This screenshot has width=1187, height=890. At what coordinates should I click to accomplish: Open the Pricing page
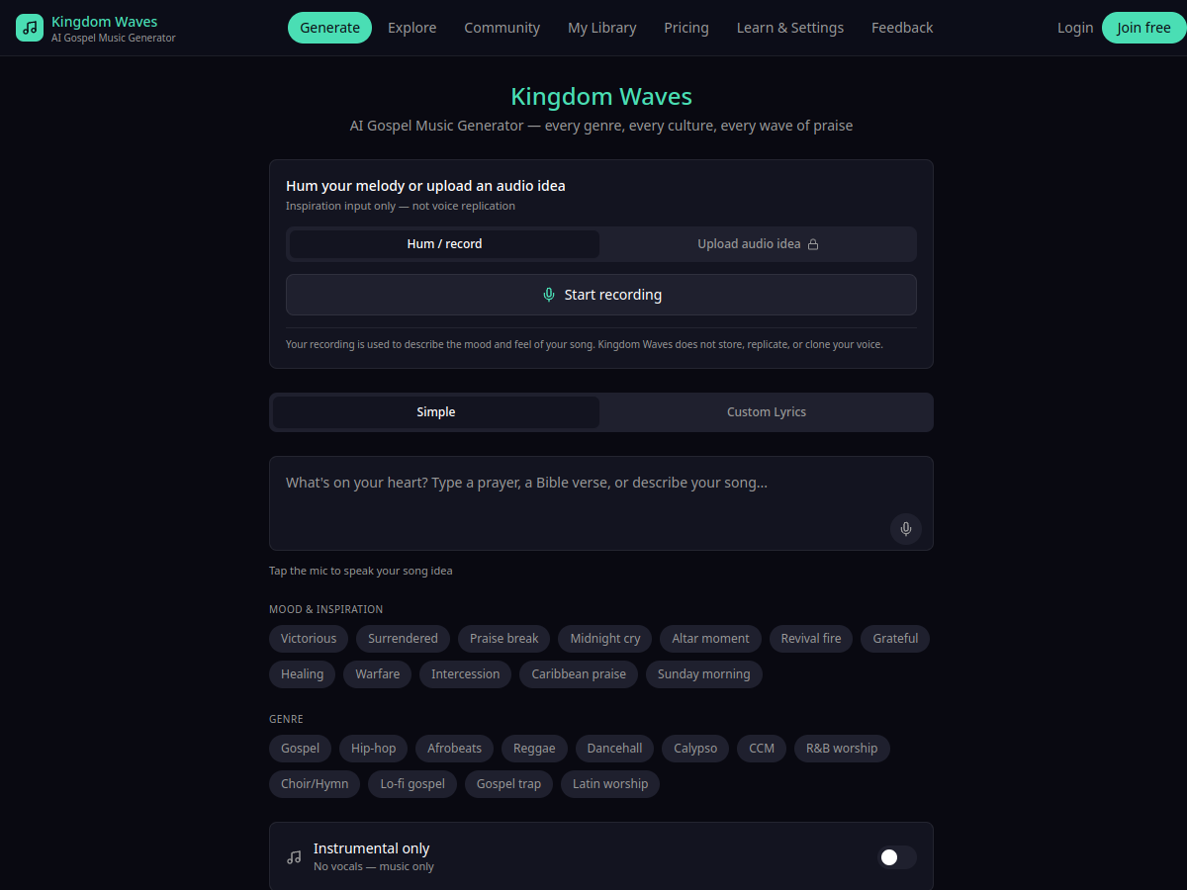[686, 28]
